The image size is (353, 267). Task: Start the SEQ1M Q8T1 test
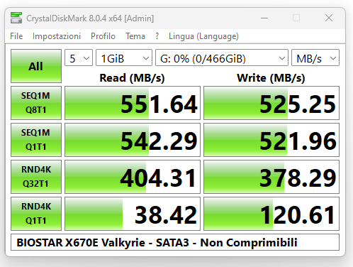(36, 103)
